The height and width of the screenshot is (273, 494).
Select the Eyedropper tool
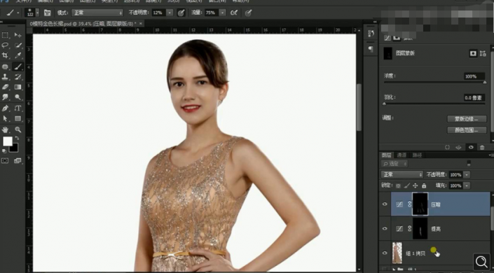click(x=18, y=55)
